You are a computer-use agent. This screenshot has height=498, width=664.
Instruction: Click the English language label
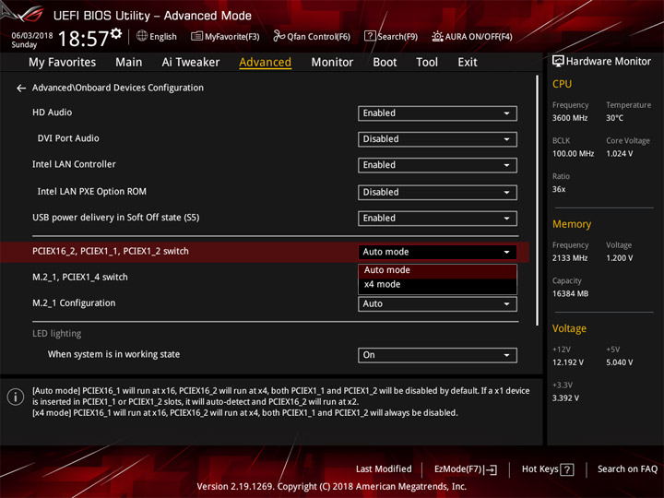pyautogui.click(x=163, y=36)
